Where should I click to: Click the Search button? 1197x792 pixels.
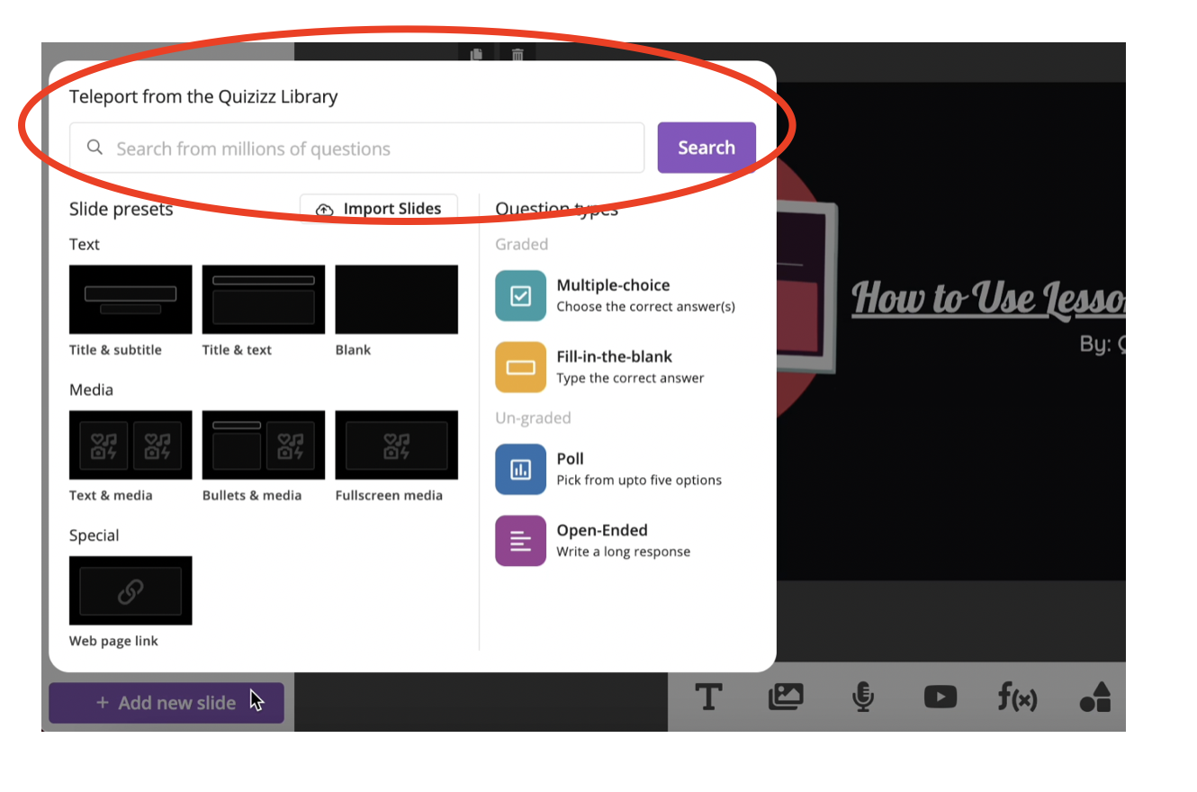(706, 148)
